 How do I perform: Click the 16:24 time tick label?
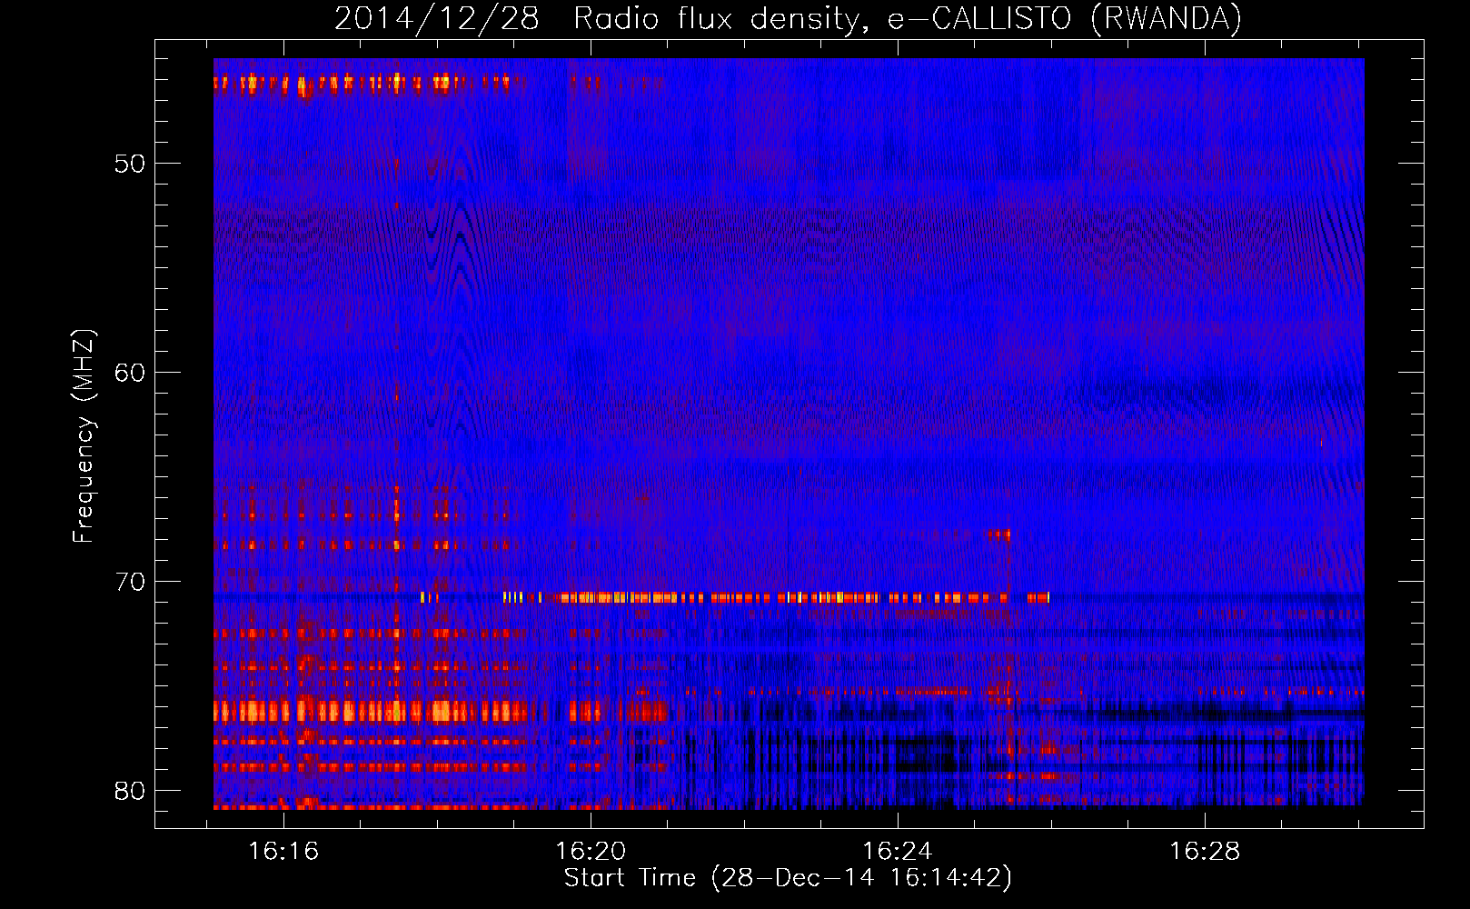pos(898,852)
